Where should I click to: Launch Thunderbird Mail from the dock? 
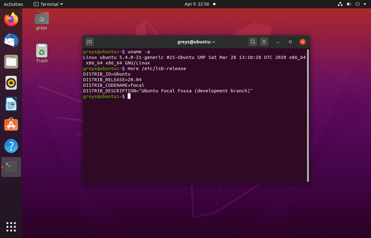click(11, 41)
